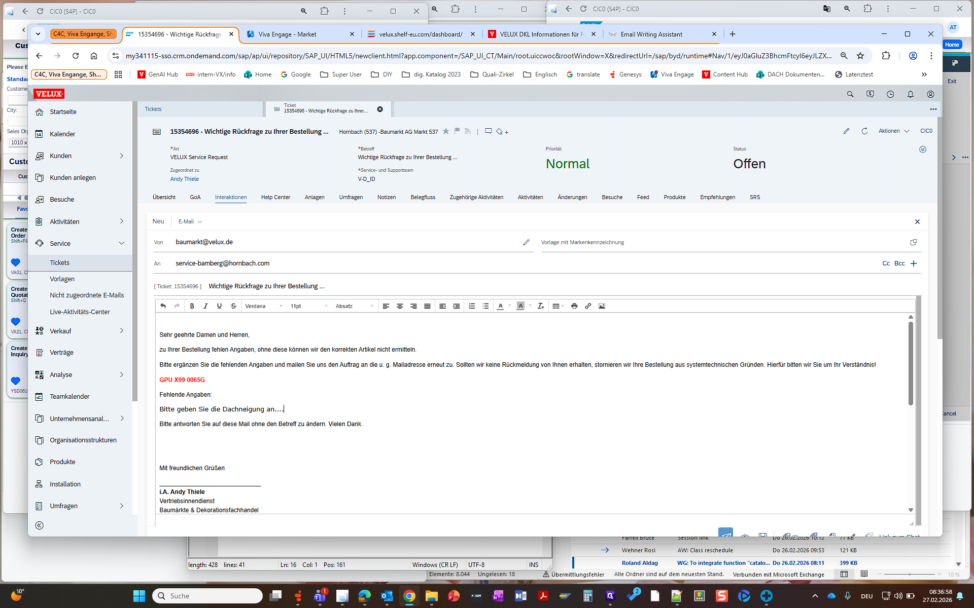Open the Anlagen tab
Screen dimensions: 974x608
tap(315, 197)
